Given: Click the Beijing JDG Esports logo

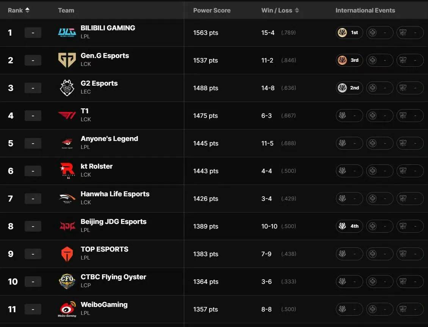Looking at the screenshot, I should (67, 226).
